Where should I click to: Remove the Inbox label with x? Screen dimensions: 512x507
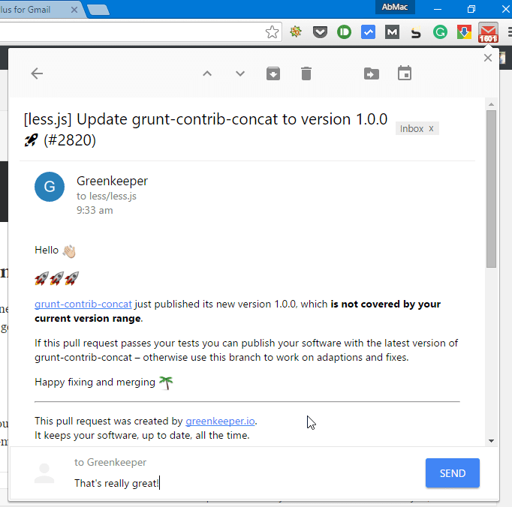(x=431, y=128)
